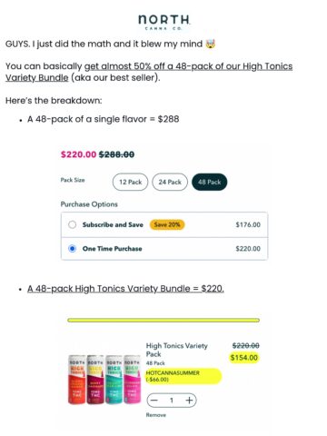327x436 pixels.
Task: Click the $176.00 subscription price
Action: tap(248, 224)
